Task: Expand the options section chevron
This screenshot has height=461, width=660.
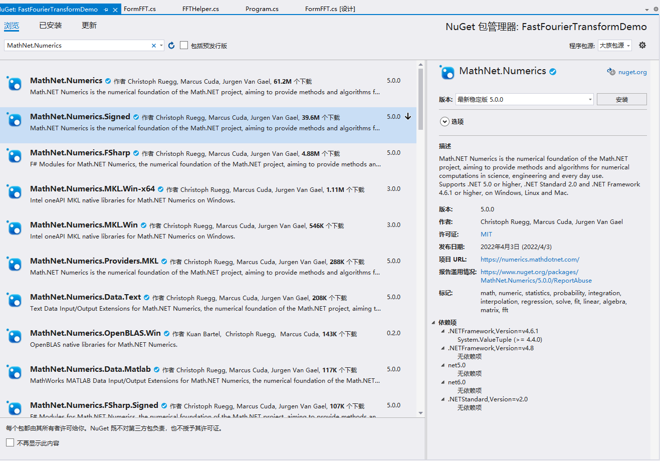Action: [x=445, y=121]
